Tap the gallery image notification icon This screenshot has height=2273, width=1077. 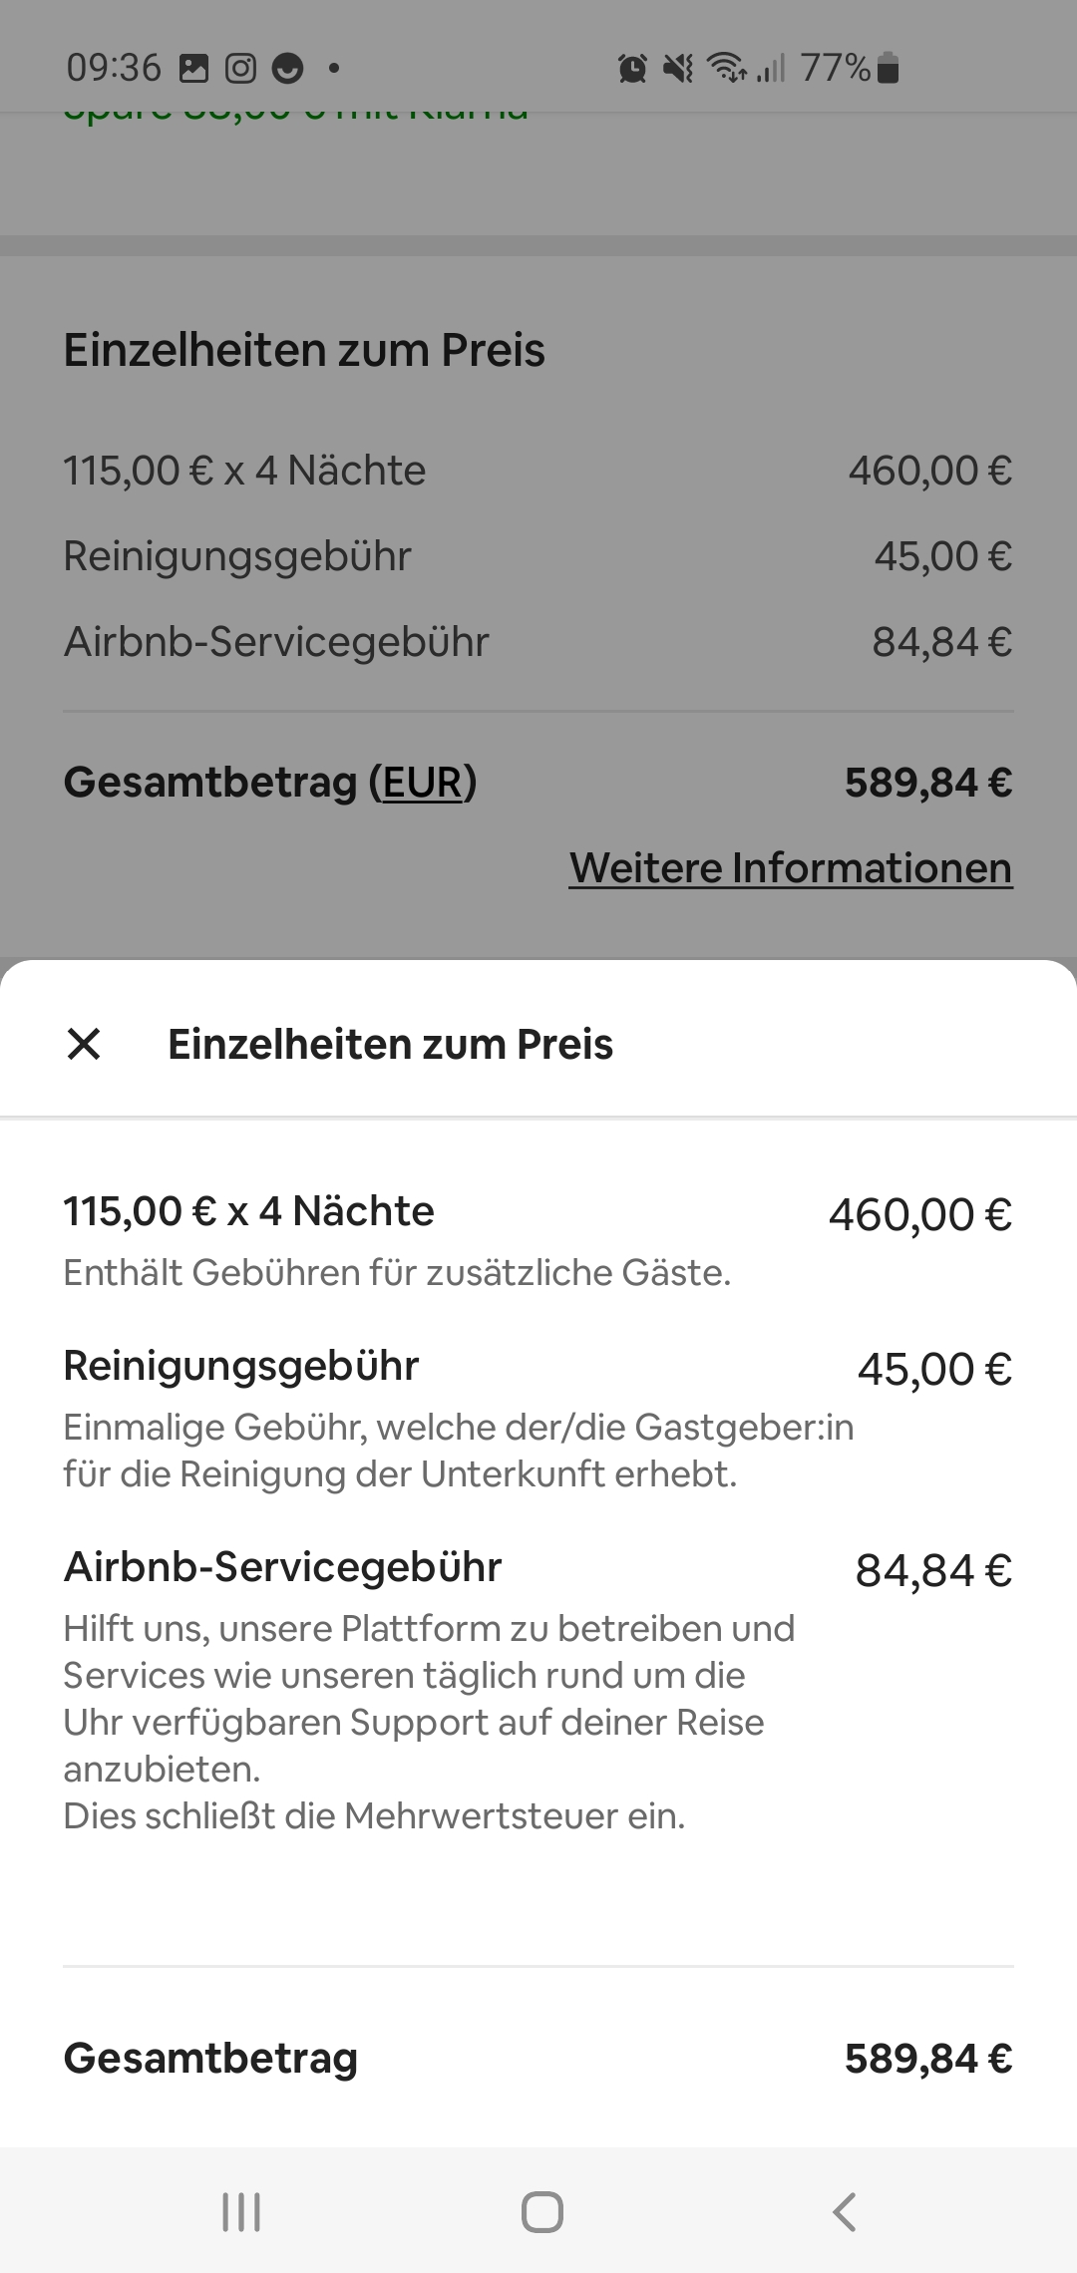click(193, 68)
